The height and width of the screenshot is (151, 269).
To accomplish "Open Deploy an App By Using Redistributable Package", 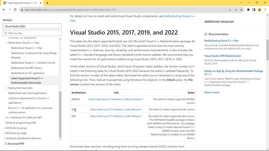I will point(234,73).
